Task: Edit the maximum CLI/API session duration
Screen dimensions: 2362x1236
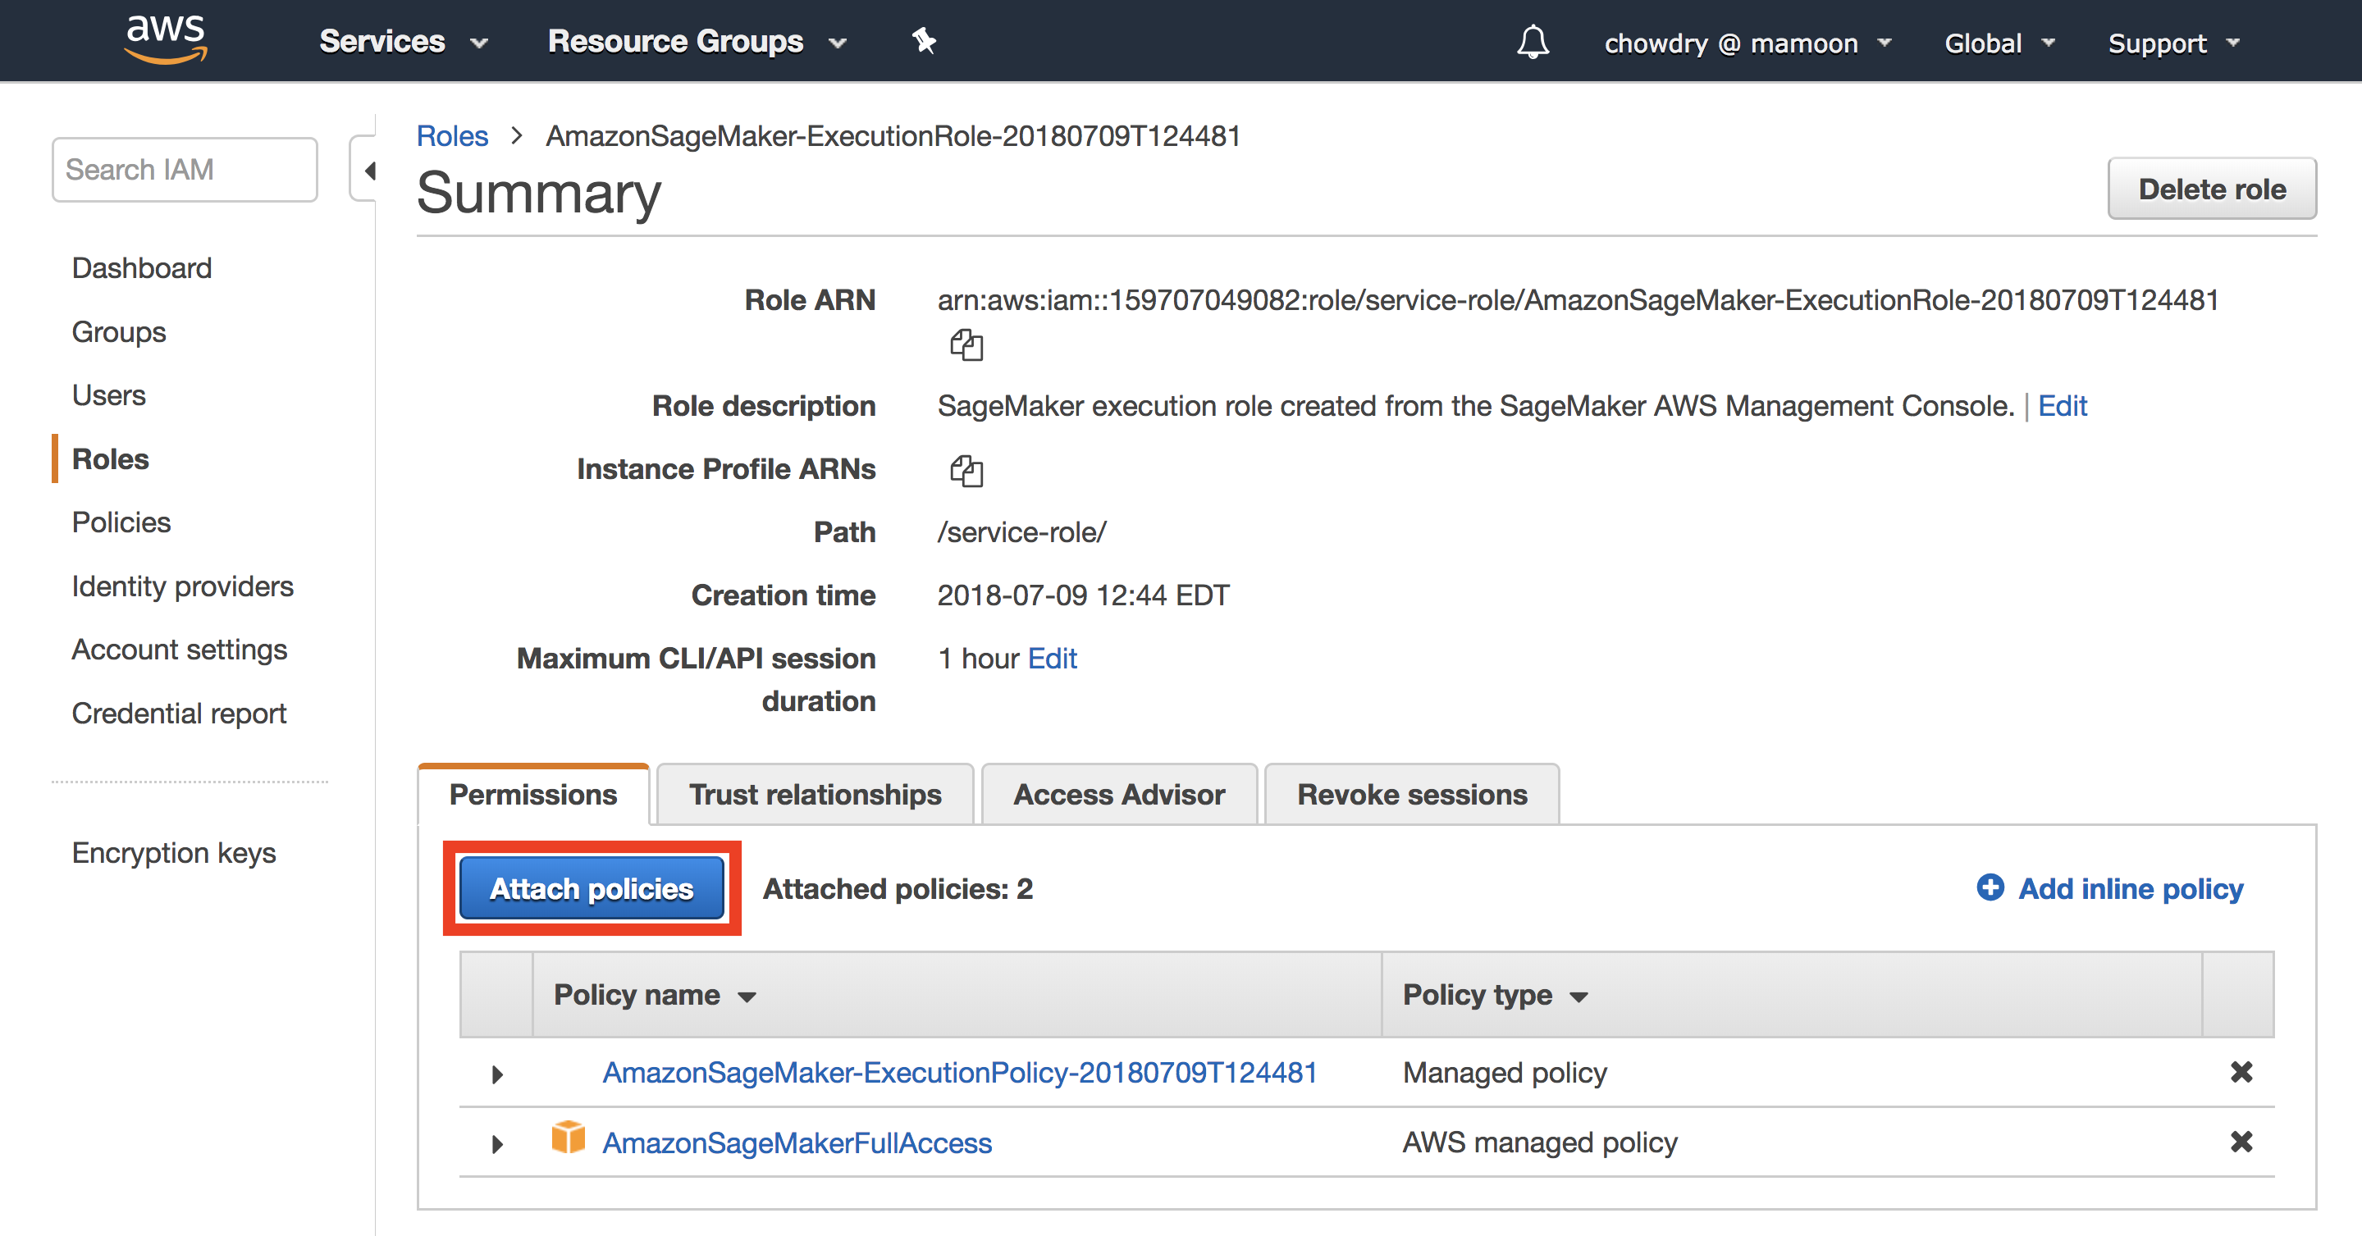Action: pos(1052,659)
